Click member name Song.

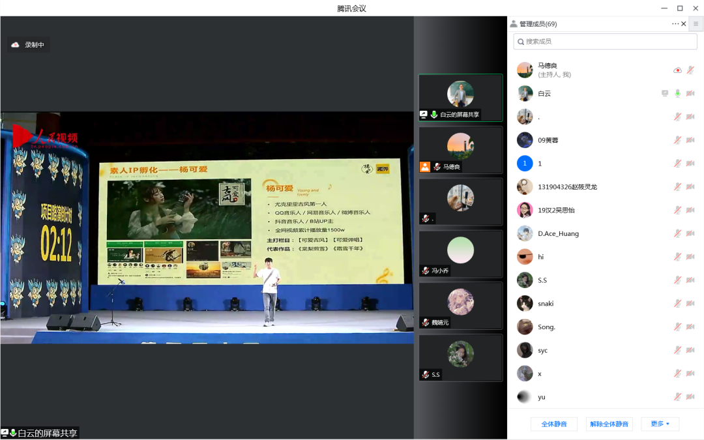pyautogui.click(x=546, y=327)
